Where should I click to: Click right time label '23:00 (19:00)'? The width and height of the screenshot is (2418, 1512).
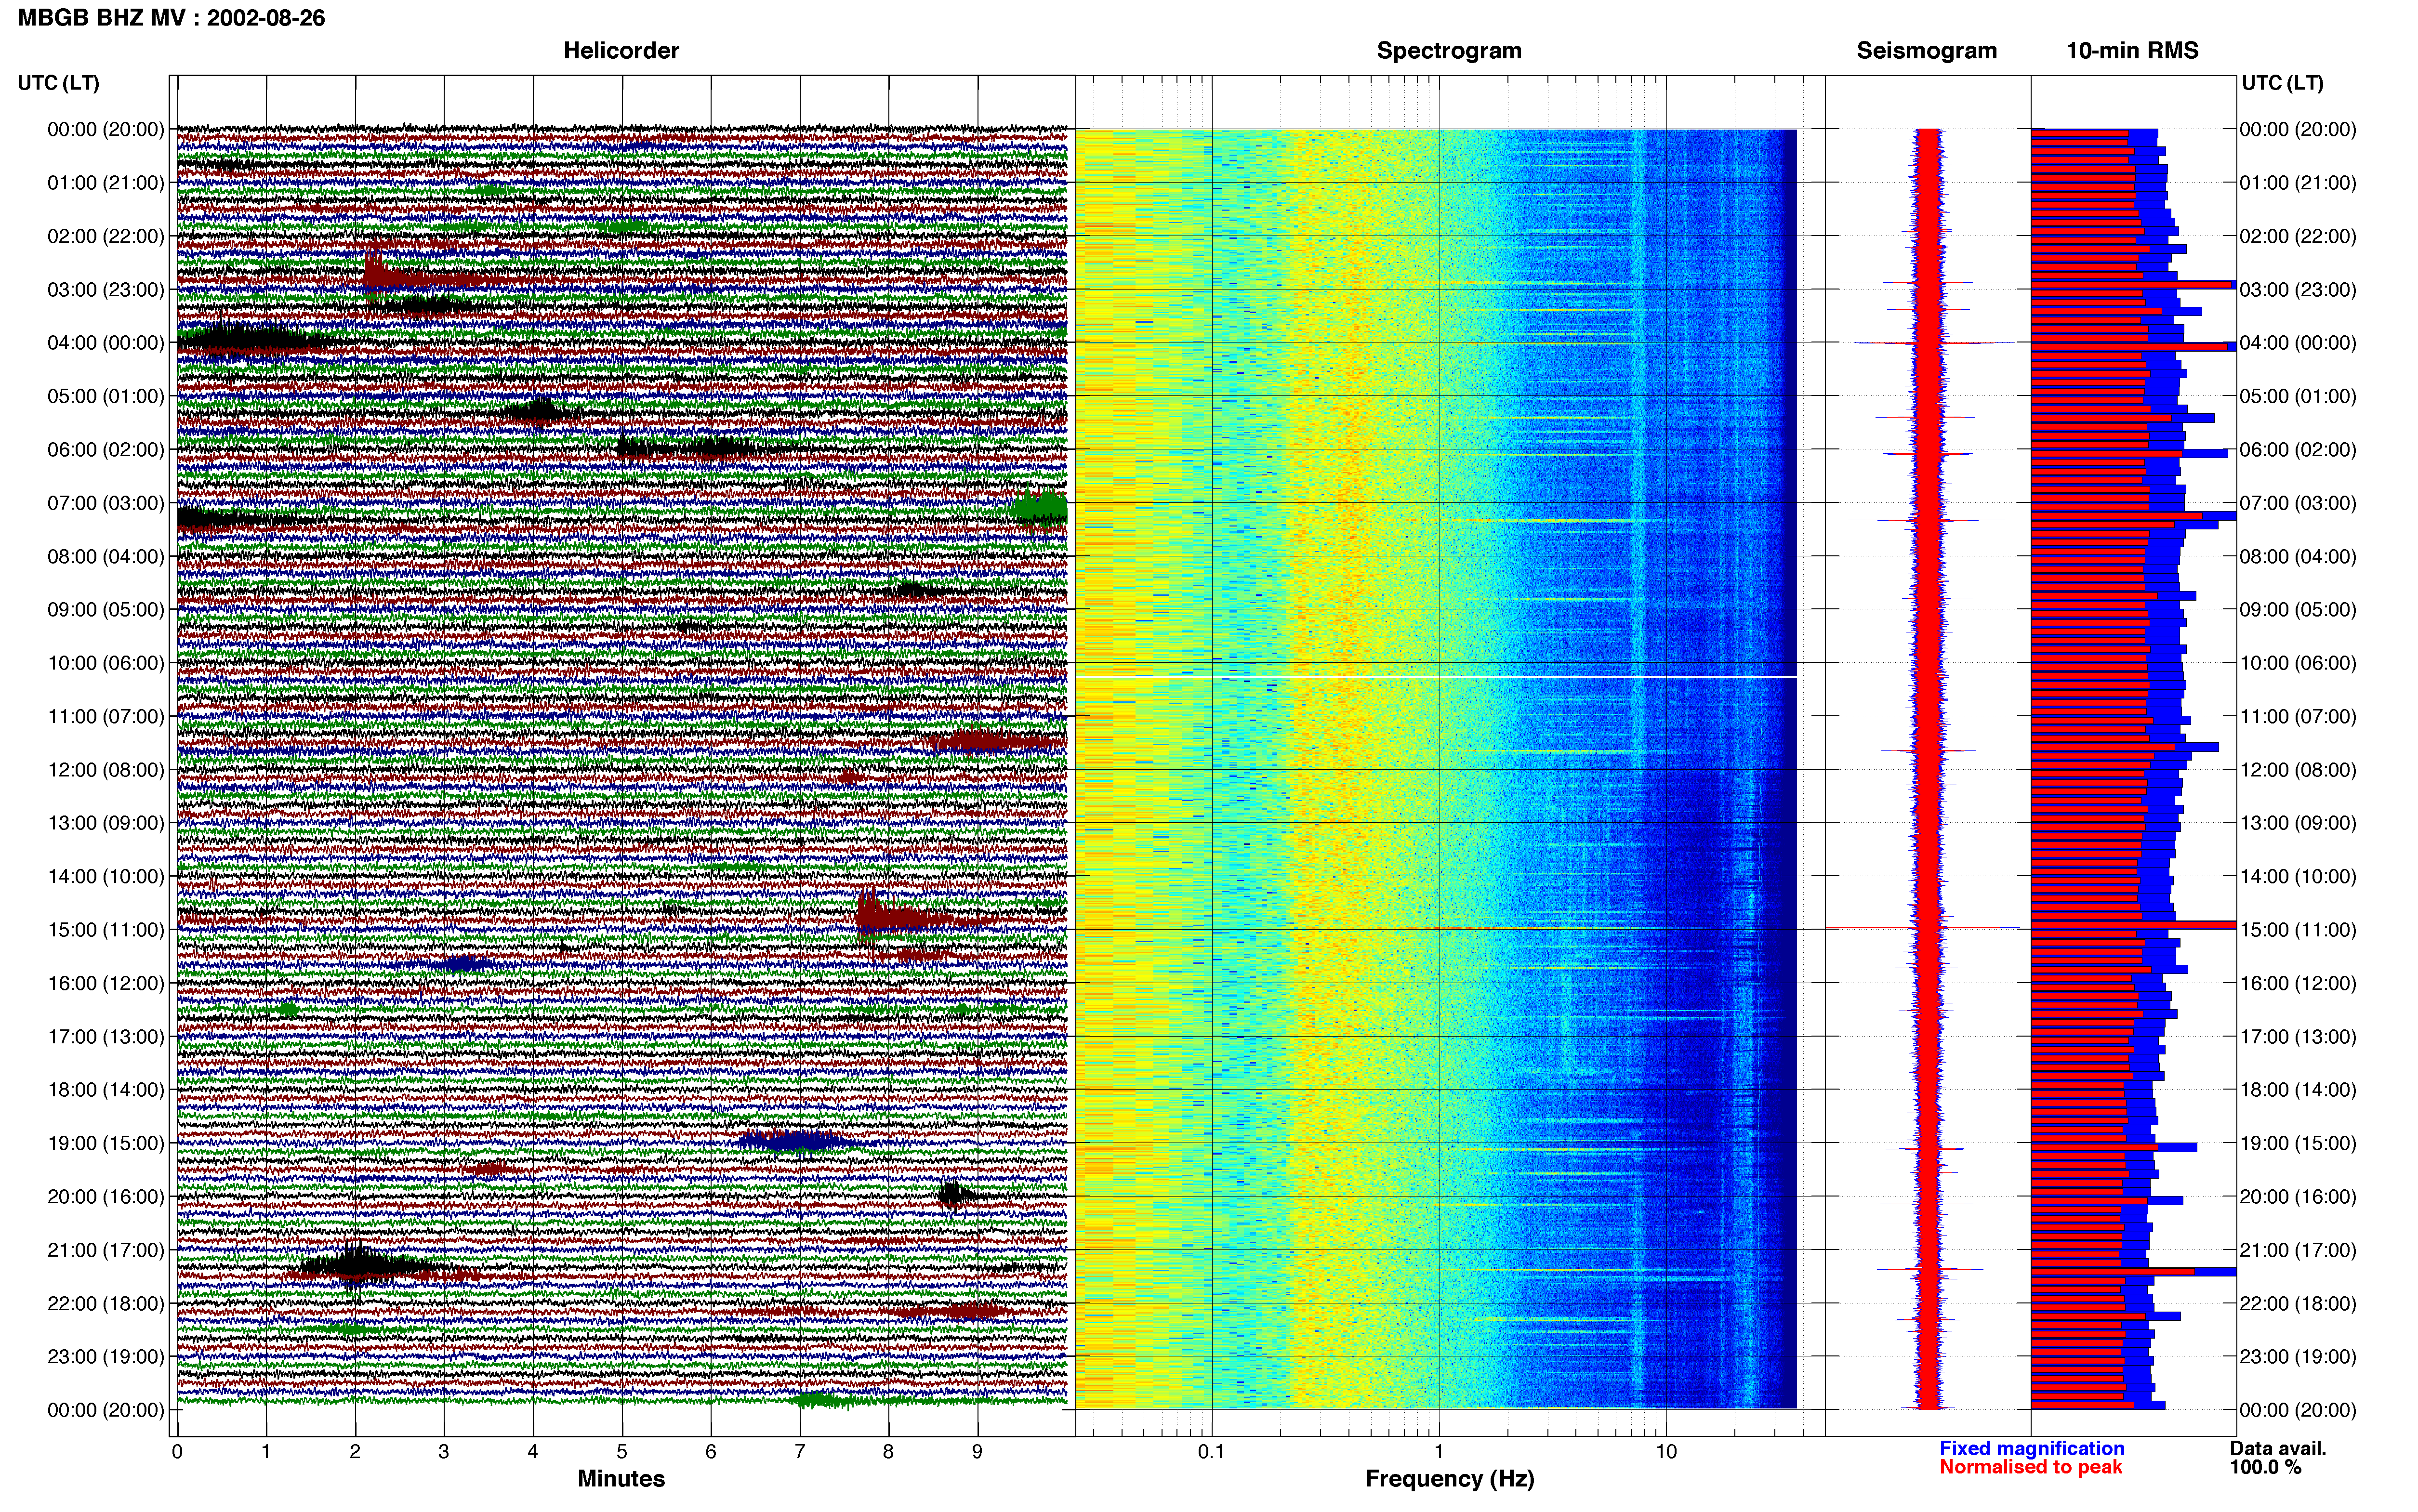(x=2298, y=1357)
